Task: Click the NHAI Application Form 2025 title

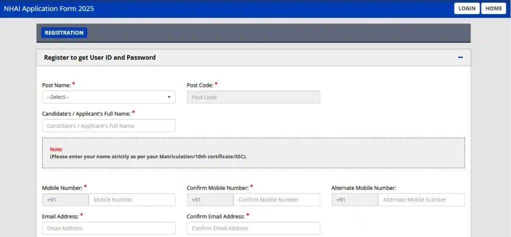Action: 49,8
